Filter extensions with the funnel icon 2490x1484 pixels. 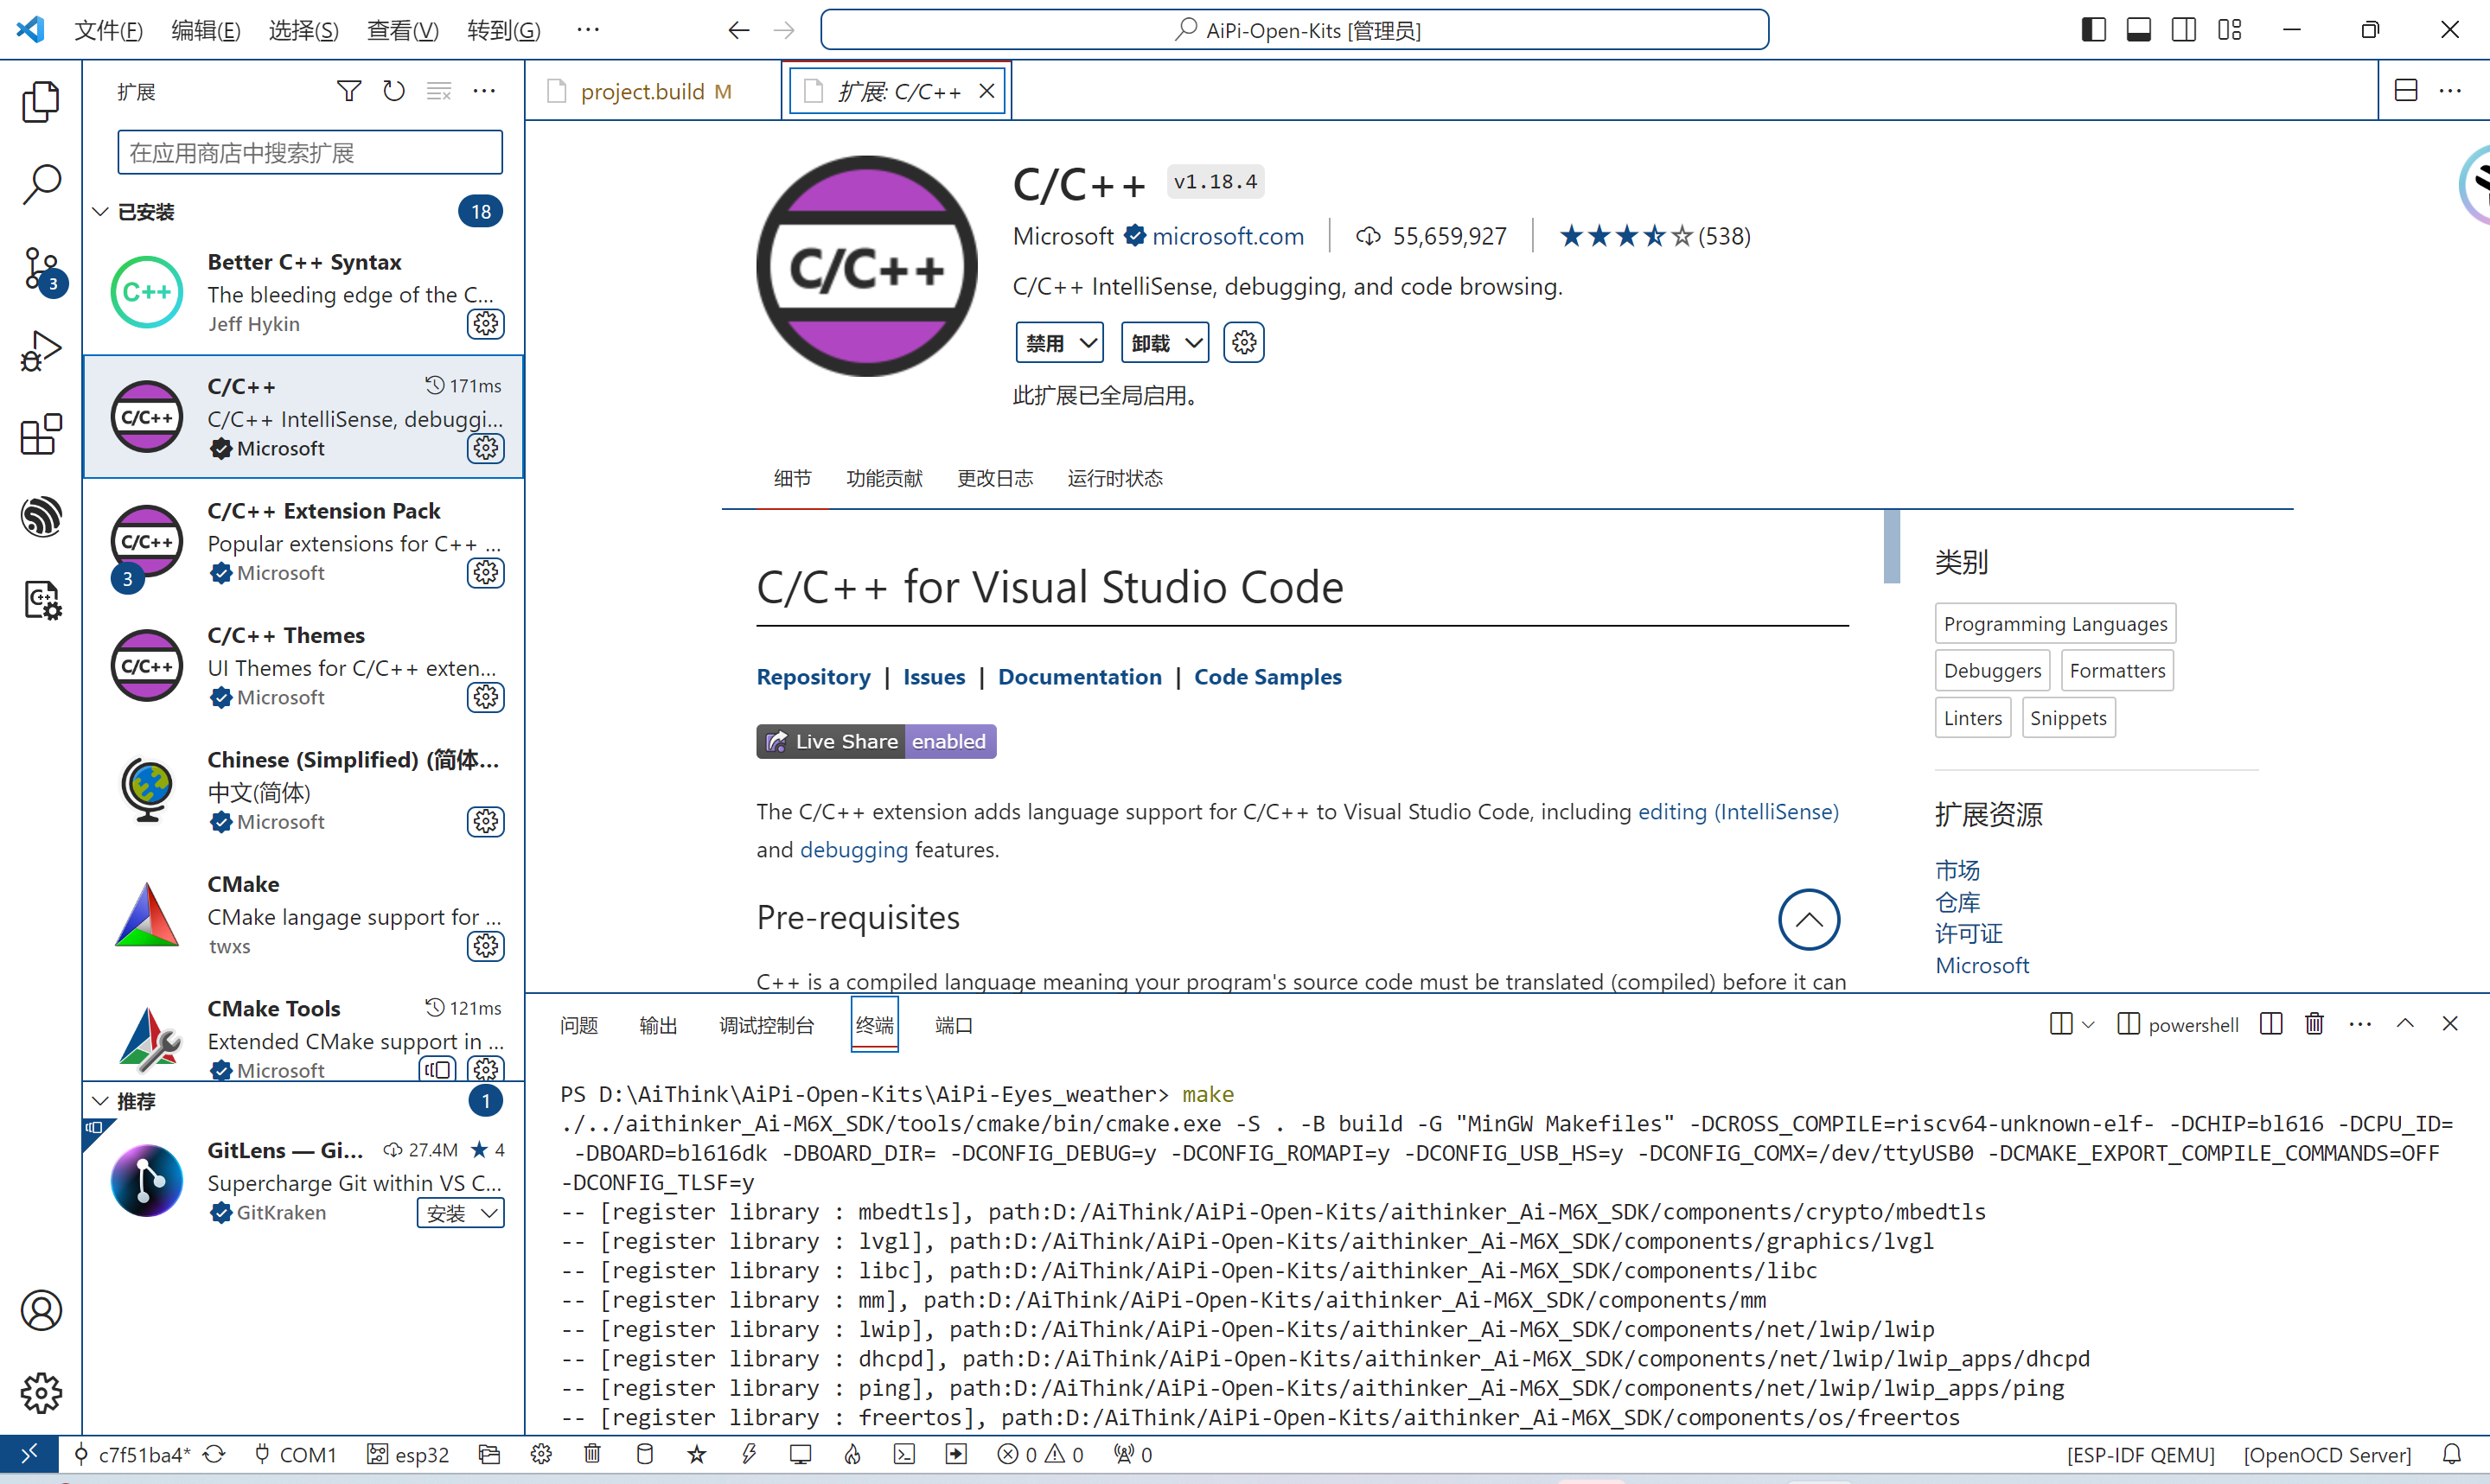[x=349, y=91]
